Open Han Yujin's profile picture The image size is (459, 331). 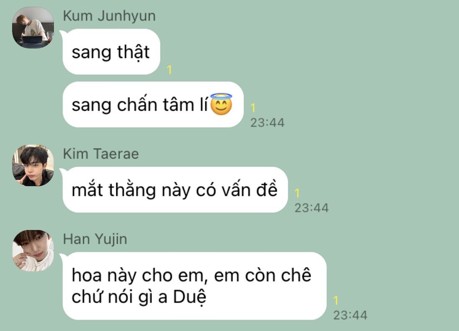pyautogui.click(x=33, y=250)
